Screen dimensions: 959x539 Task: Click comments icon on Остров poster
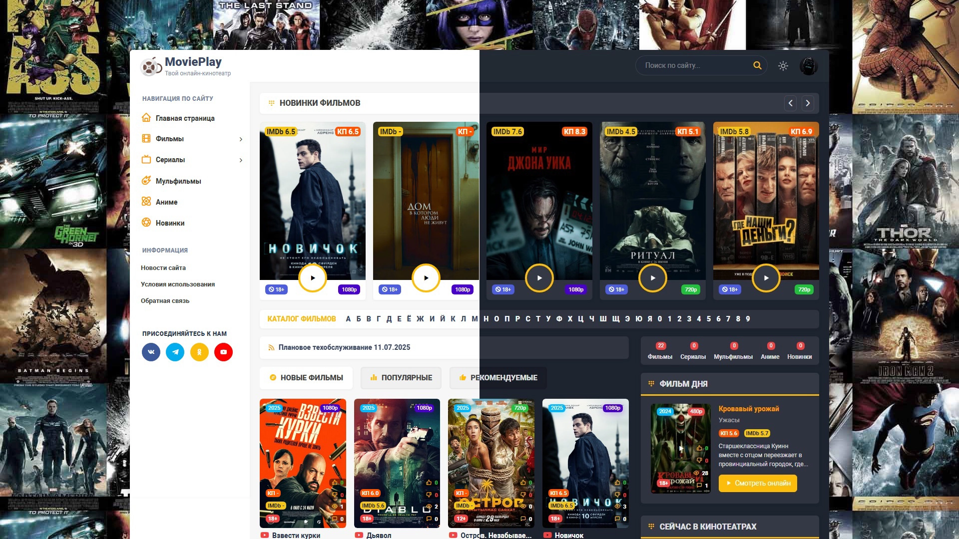point(523,519)
